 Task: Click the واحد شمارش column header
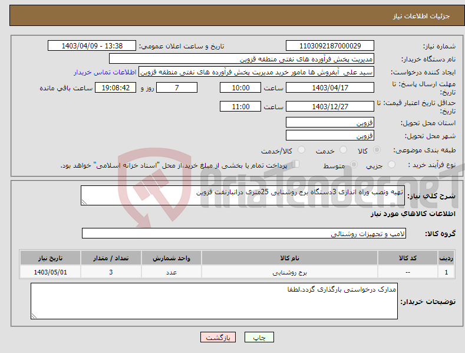(x=172, y=258)
